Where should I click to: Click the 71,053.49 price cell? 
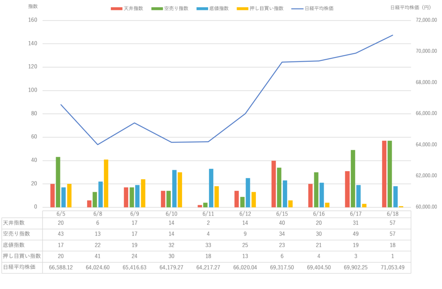pyautogui.click(x=392, y=267)
